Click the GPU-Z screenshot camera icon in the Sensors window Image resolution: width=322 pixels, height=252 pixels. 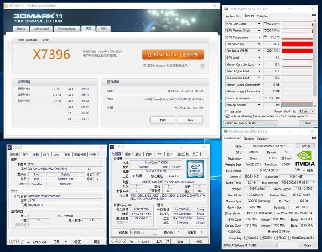tap(314, 15)
